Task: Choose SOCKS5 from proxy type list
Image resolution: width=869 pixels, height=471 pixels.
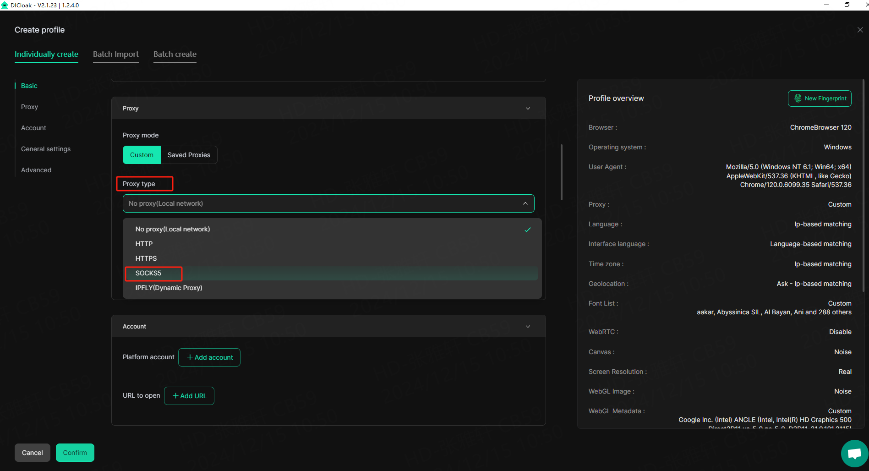Action: point(148,273)
